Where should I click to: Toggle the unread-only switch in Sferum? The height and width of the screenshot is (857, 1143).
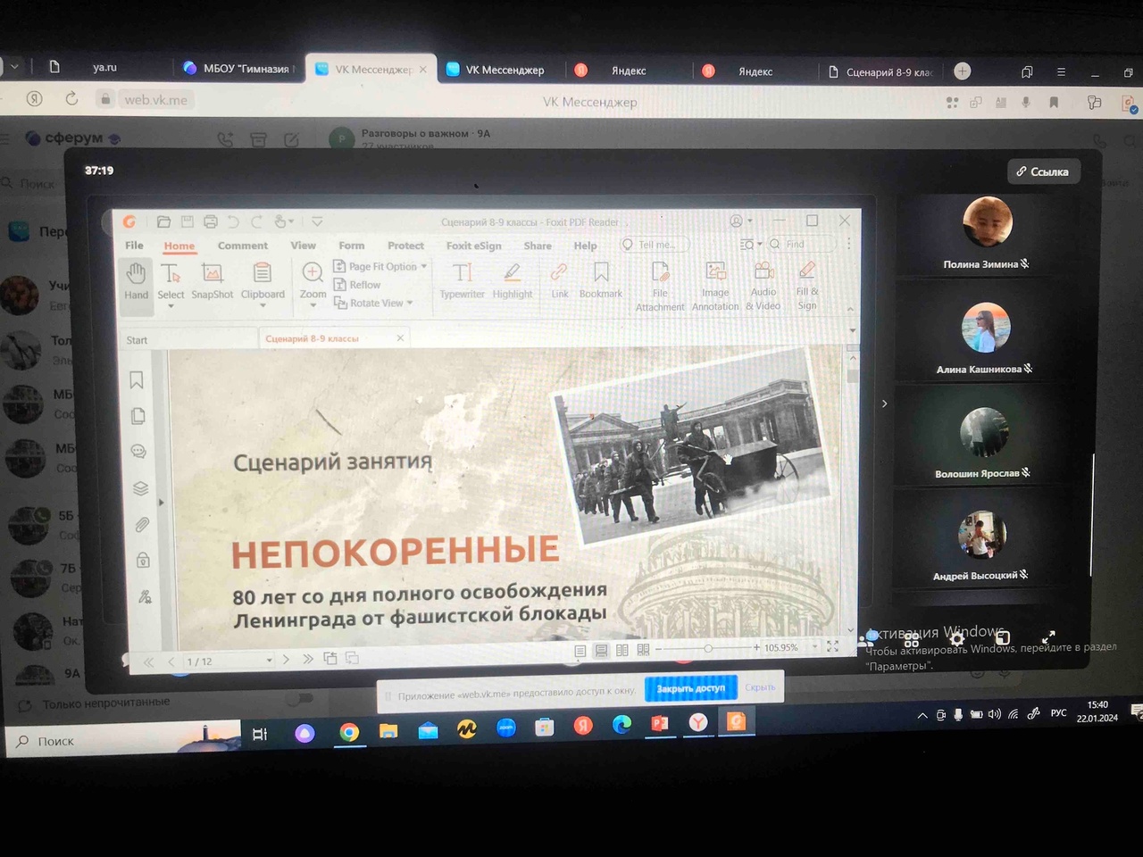(x=299, y=699)
